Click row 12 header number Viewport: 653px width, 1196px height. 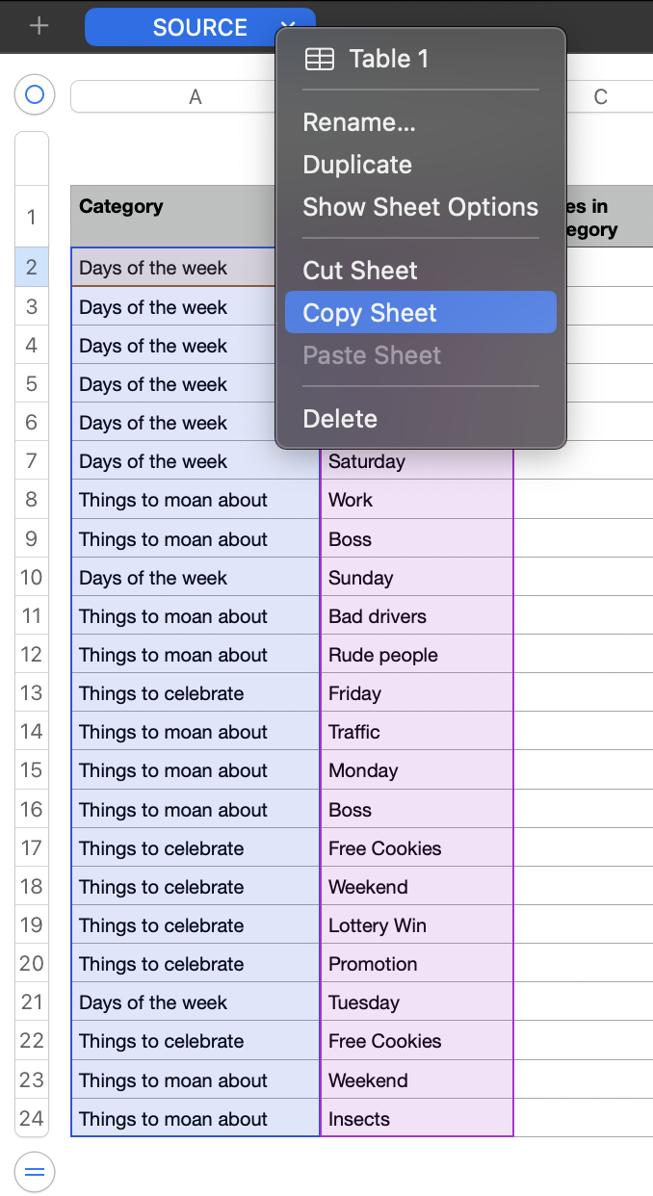pos(32,655)
